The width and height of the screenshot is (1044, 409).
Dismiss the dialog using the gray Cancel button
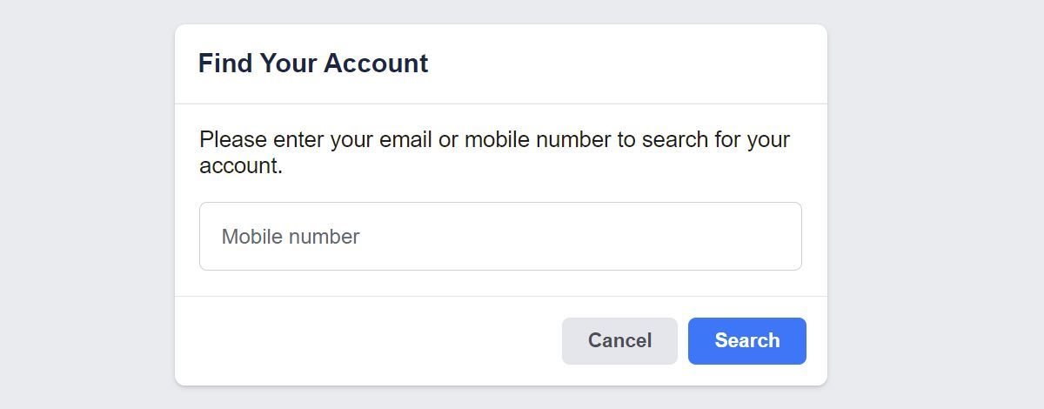click(x=619, y=341)
